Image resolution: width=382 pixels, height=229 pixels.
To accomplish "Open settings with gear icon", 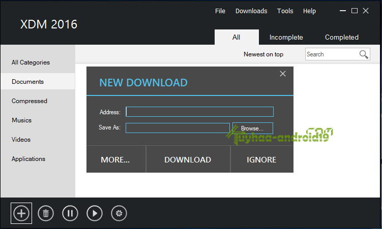I will [x=119, y=213].
